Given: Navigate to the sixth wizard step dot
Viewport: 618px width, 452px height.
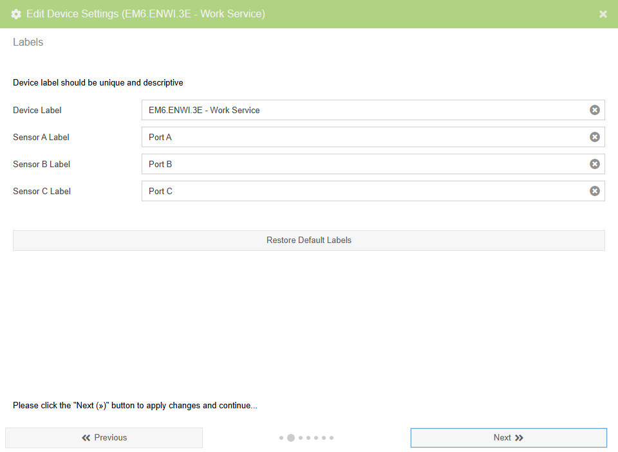Looking at the screenshot, I should [324, 438].
